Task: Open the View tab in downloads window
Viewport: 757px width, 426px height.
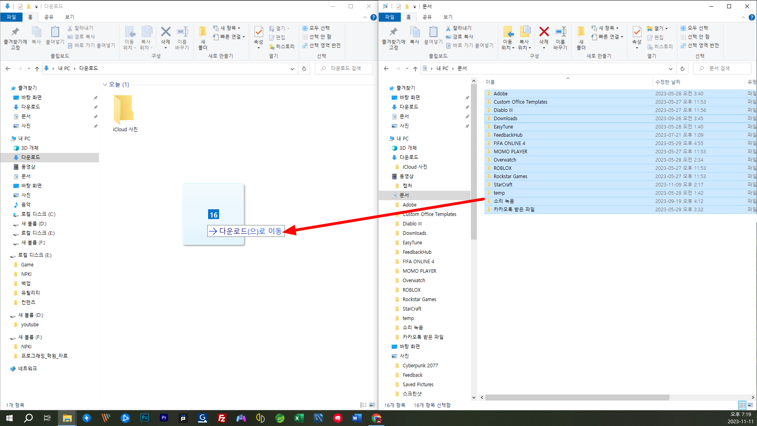Action: coord(69,17)
